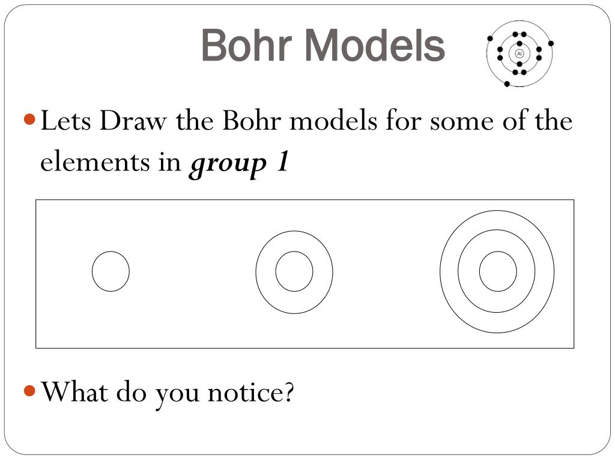Image resolution: width=615 pixels, height=461 pixels.
Task: Select the bold italic group 1 text
Action: tap(239, 163)
